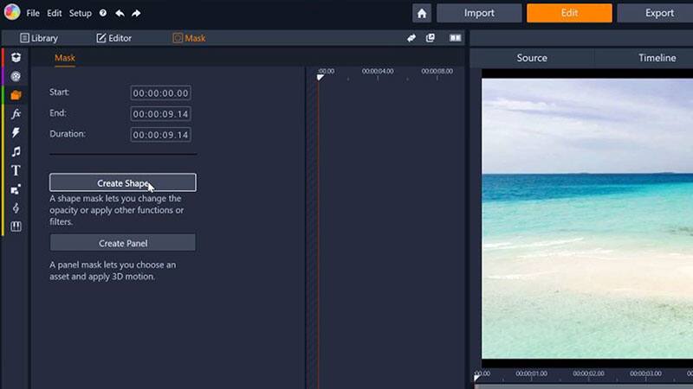
Task: Switch to the Editor tab
Action: point(113,38)
